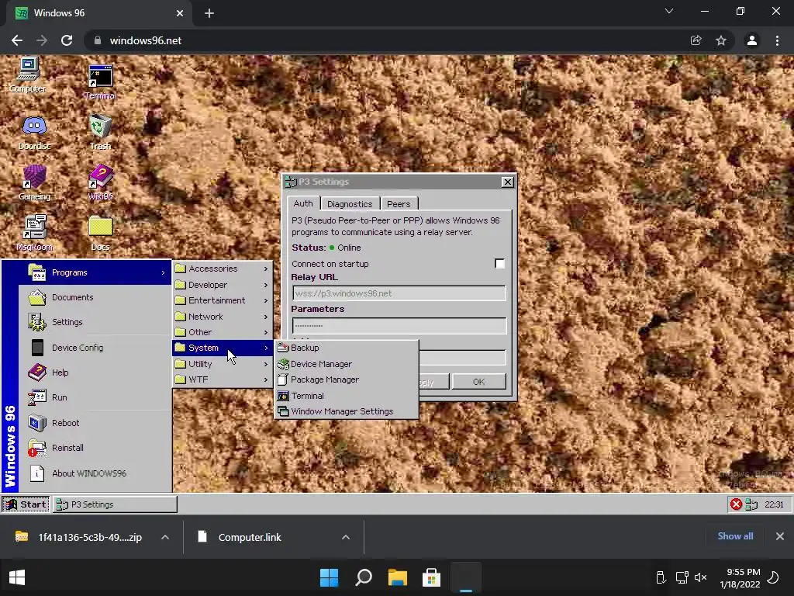Open the Wiki96 desktop shortcut
The image size is (794, 596).
pos(100,182)
